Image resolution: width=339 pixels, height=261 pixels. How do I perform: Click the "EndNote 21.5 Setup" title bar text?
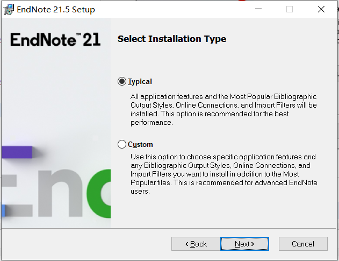[x=56, y=10]
